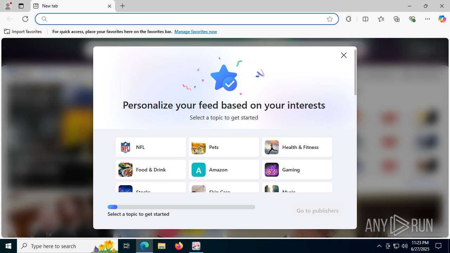Screen dimensions: 450x253
Task: Select the Gaming topic
Action: pyautogui.click(x=297, y=170)
